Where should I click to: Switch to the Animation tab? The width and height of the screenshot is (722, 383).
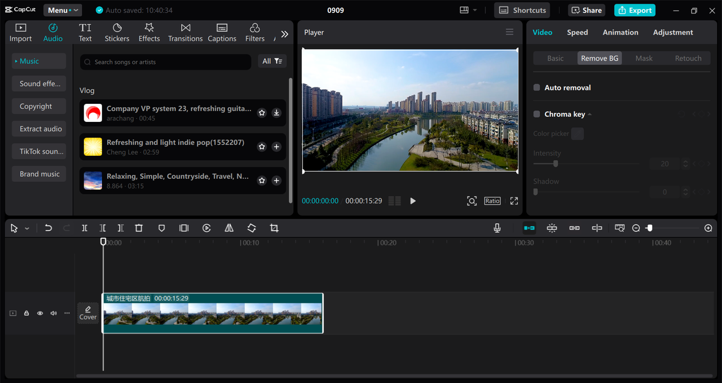[x=620, y=32]
